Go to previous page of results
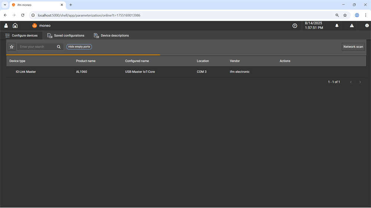 tap(351, 82)
